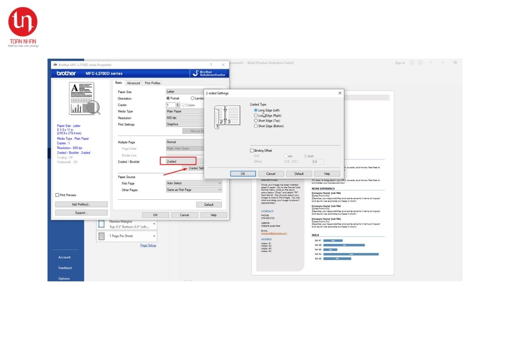Switch to the Basic tab
This screenshot has height=340, width=510.
[x=119, y=83]
